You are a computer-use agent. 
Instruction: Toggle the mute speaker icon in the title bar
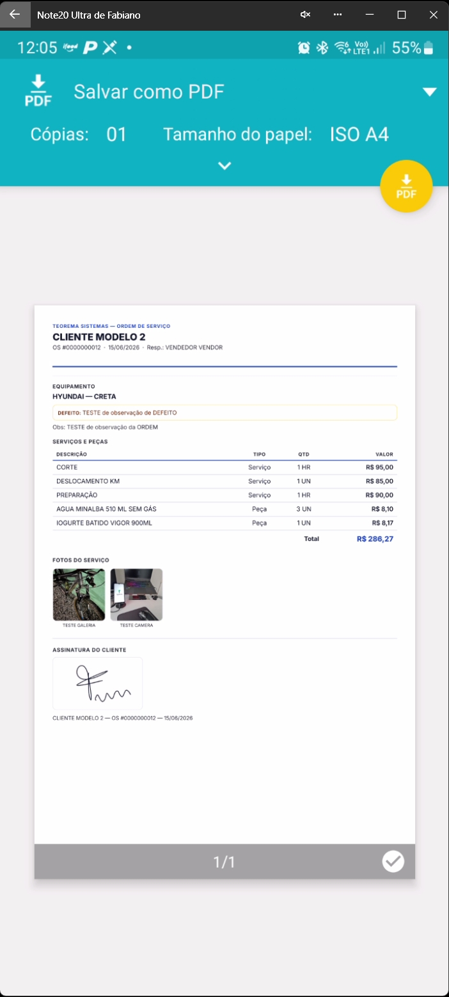pos(306,15)
